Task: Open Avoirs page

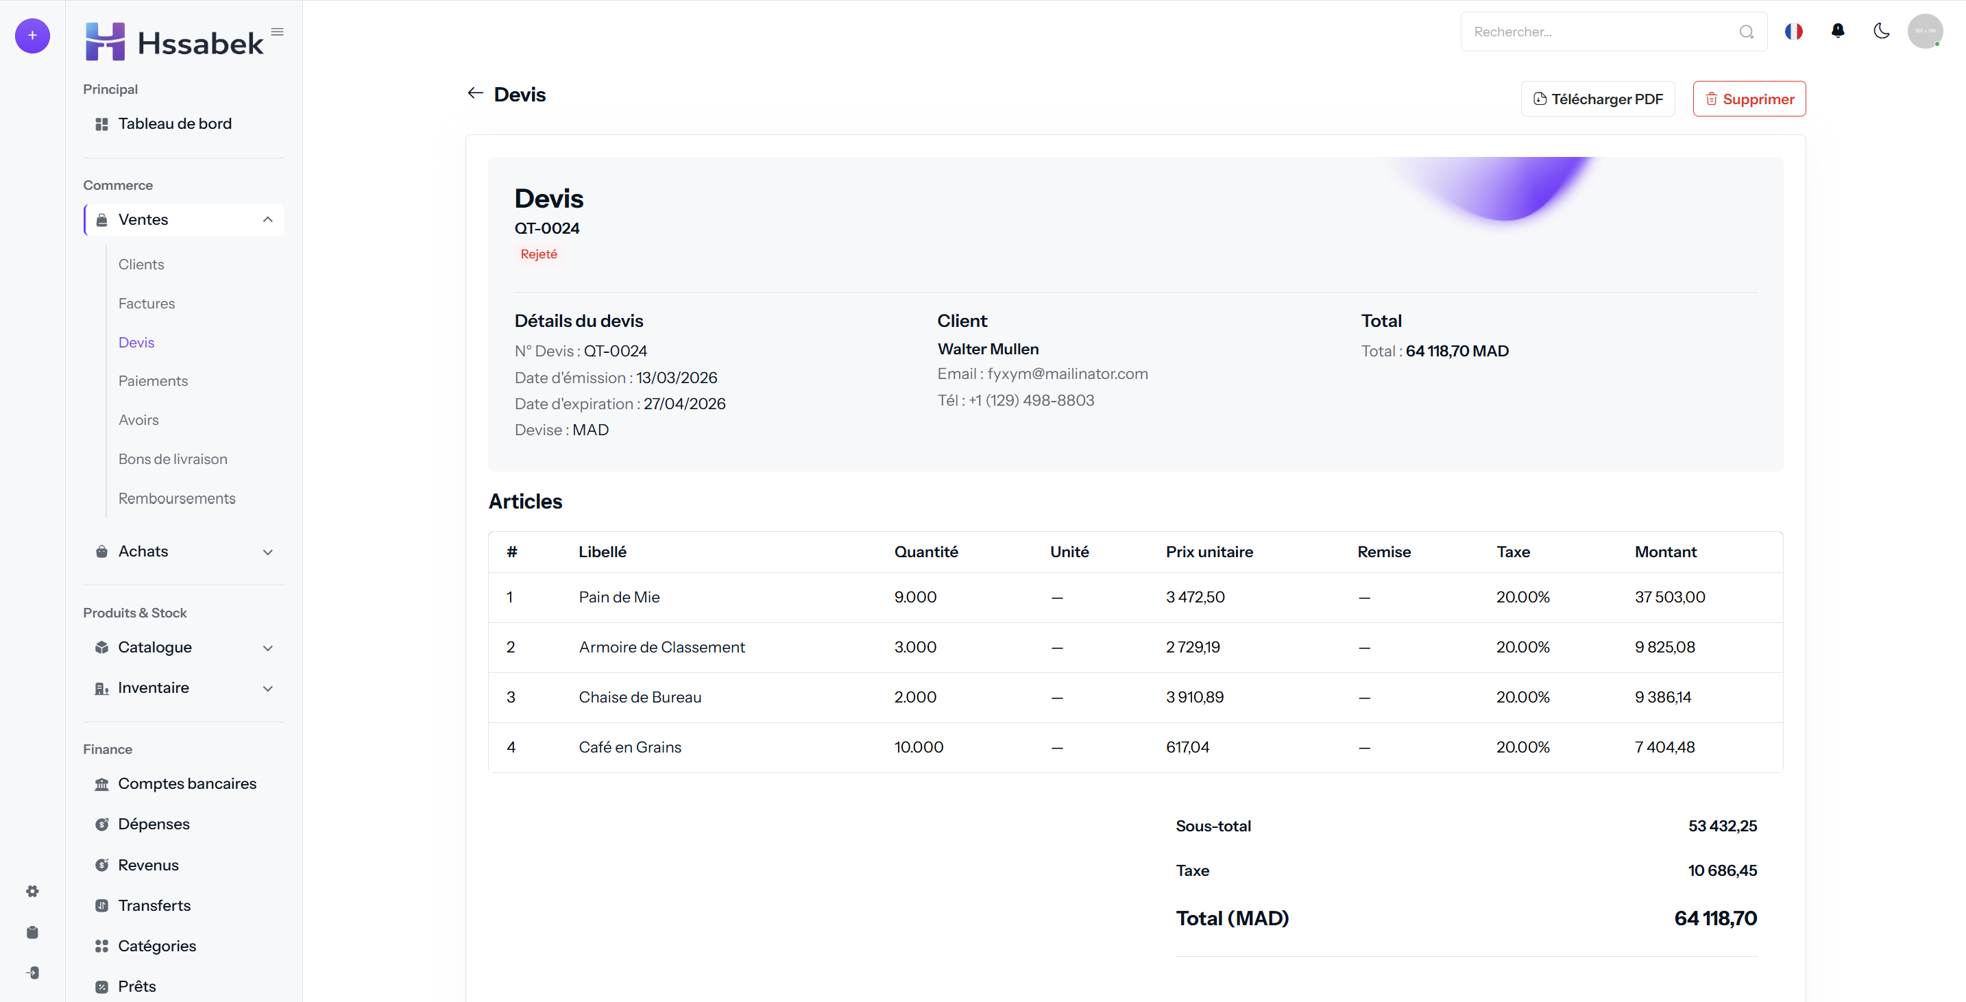Action: point(138,419)
